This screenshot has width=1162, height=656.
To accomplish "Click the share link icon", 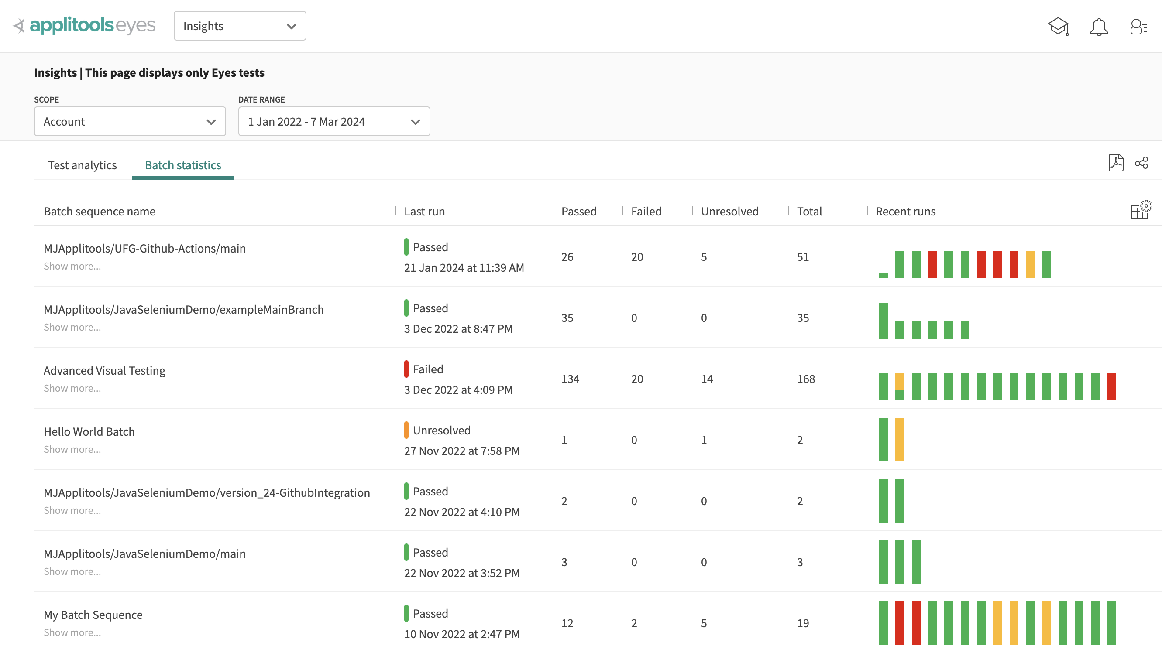I will pyautogui.click(x=1142, y=163).
